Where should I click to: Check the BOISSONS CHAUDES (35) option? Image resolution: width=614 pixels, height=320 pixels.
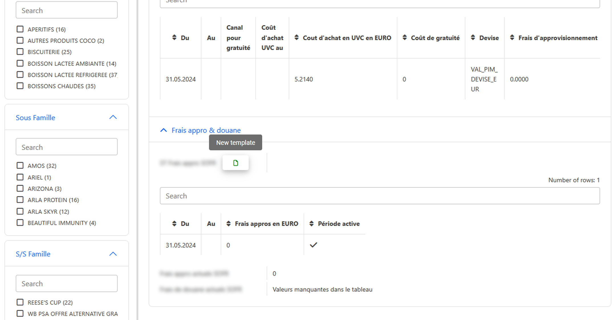(20, 86)
